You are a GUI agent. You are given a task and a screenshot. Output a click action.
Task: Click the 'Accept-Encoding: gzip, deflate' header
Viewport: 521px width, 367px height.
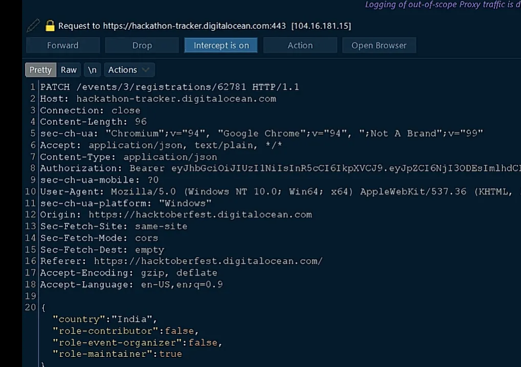tap(128, 273)
